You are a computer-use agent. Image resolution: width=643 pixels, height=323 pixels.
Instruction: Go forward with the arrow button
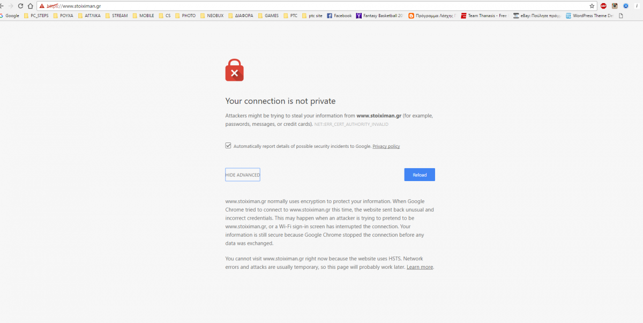click(x=10, y=6)
